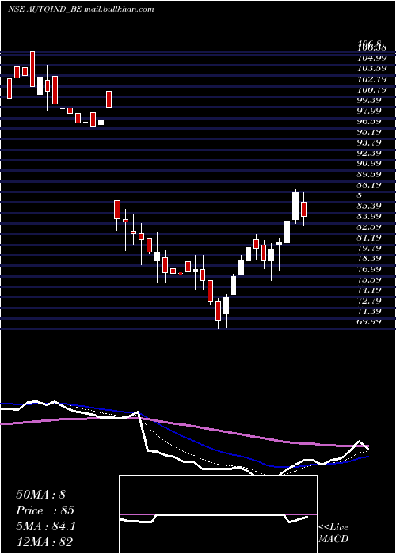
Task: Click the 76.99 price axis label
Action: click(370, 269)
